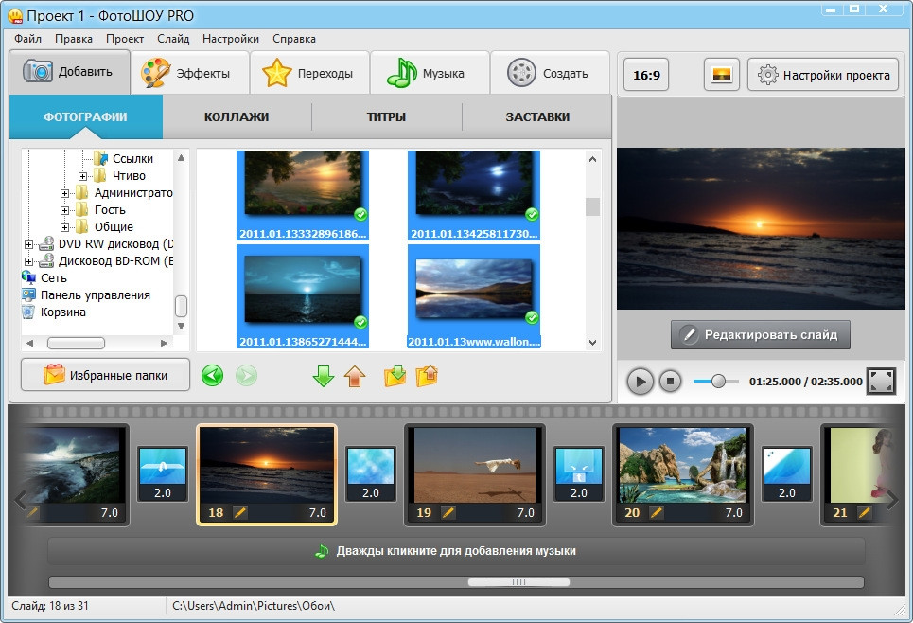Select slide 19 in the timeline

point(475,474)
